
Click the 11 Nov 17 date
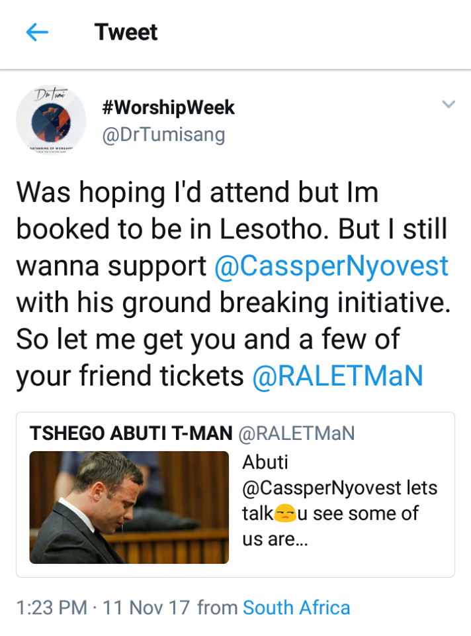pos(146,608)
